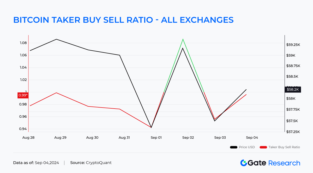The width and height of the screenshot is (313, 173).
Task: Select the Aug 28 date label
Action: click(x=28, y=138)
